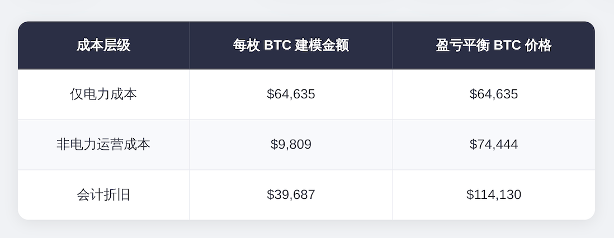Select the 仅电力成本 cell
Viewport: 614px width, 238px height.
tap(103, 94)
